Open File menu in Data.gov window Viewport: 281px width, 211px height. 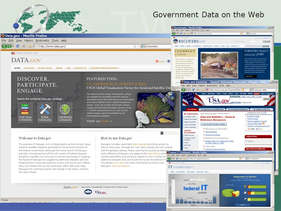click(4, 40)
